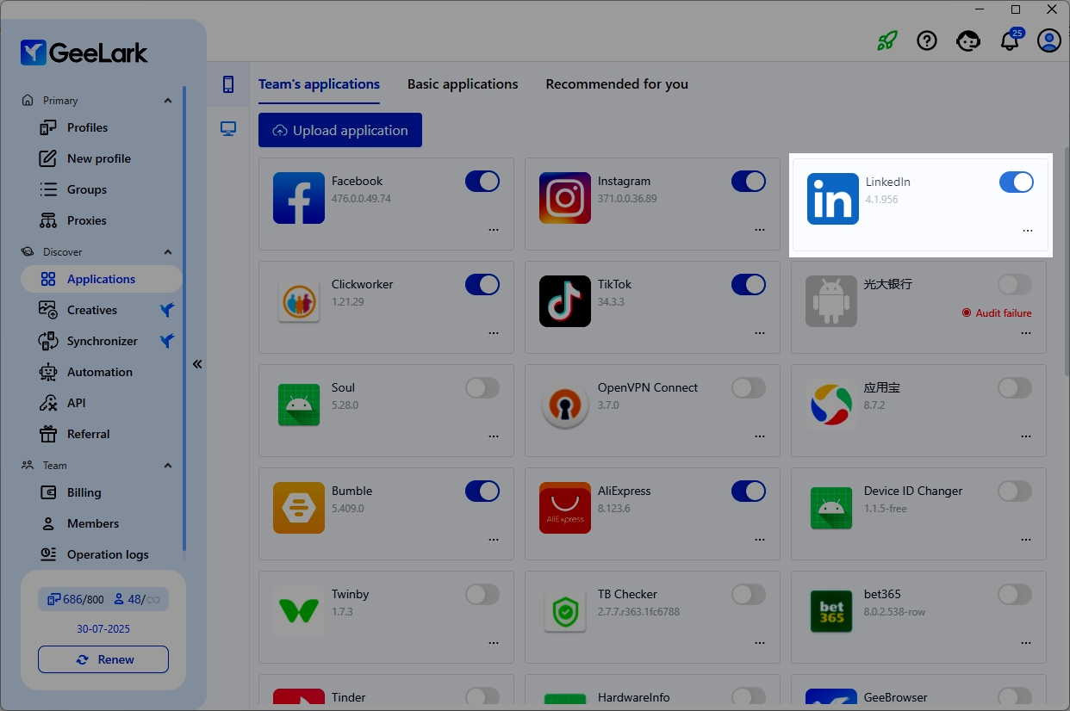This screenshot has width=1070, height=711.
Task: Turn off the LinkedIn toggle
Action: coord(1017,182)
